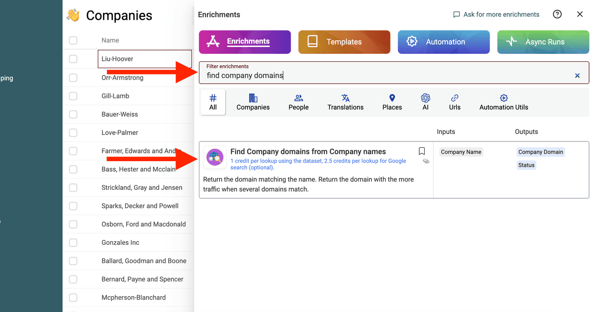
Task: Select the Strickland, Gray and Jensen cell
Action: click(145, 187)
